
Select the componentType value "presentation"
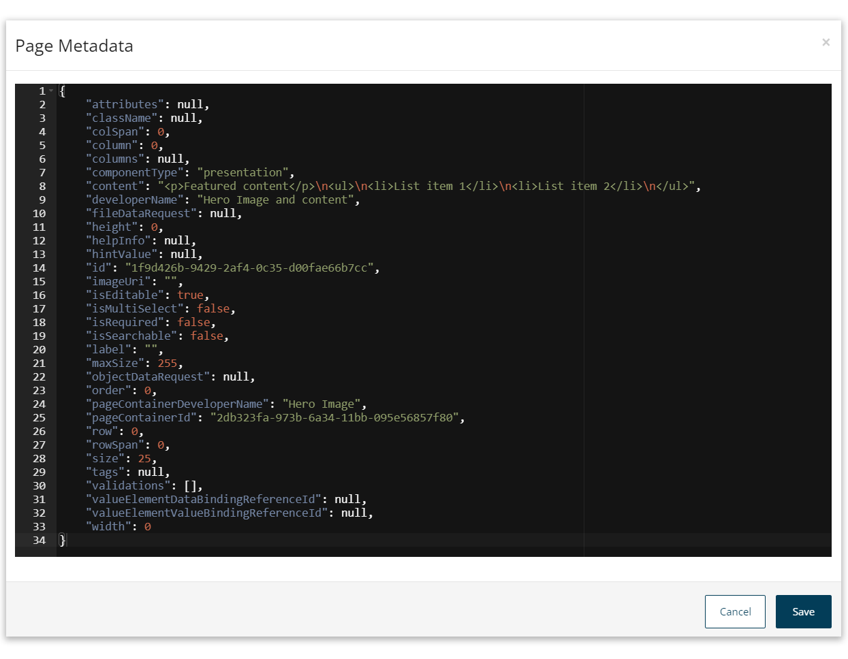pyautogui.click(x=243, y=172)
